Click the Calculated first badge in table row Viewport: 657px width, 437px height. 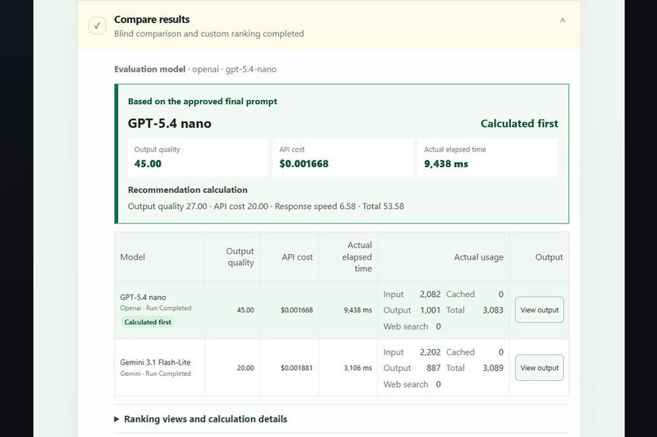coord(148,322)
